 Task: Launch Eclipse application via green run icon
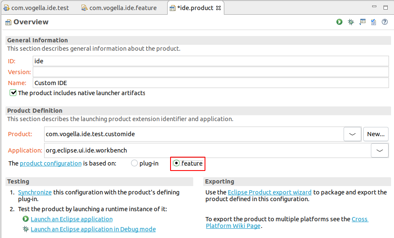pyautogui.click(x=339, y=22)
